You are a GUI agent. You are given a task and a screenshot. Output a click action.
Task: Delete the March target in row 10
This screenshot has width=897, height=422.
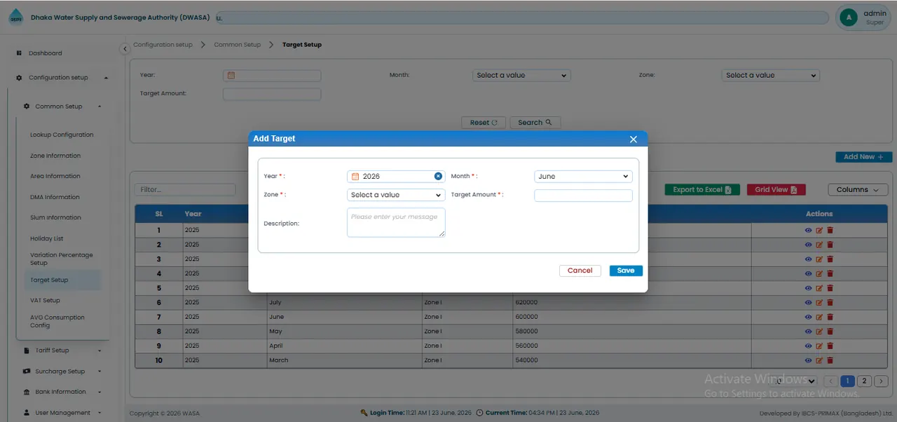(830, 360)
